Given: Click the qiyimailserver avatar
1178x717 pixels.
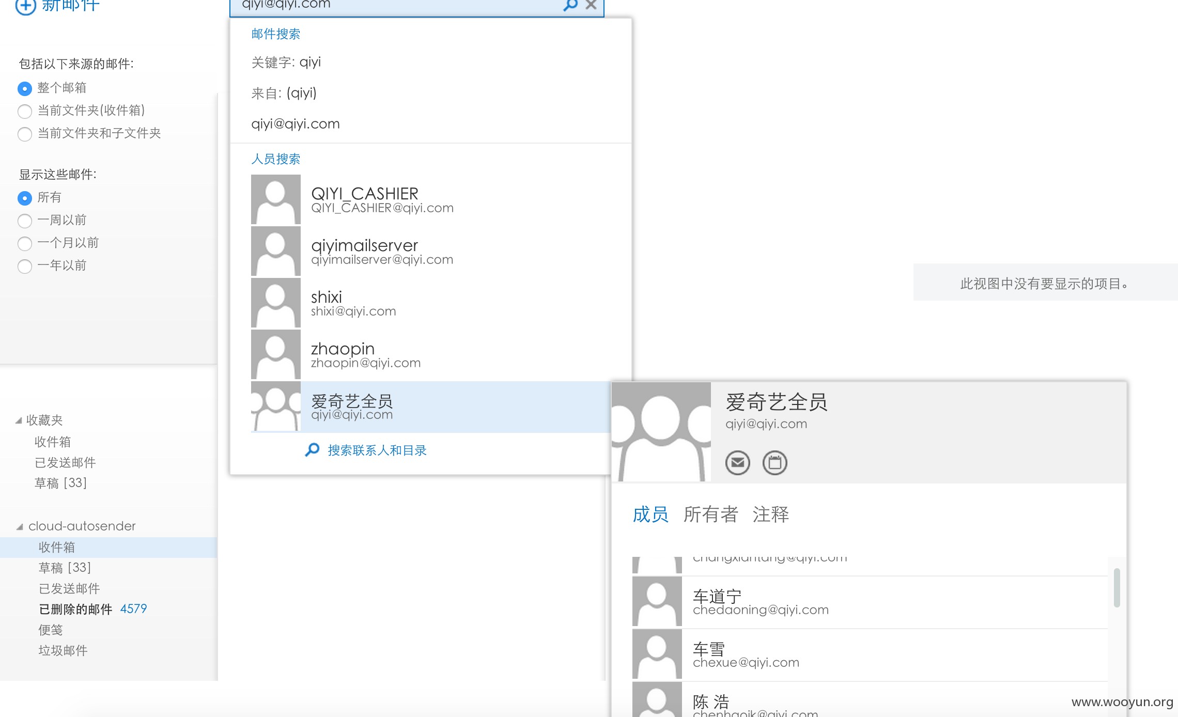Looking at the screenshot, I should 276,251.
